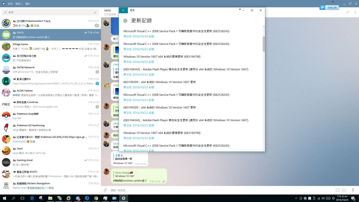Open the taskbar clock and calendar
This screenshot has height=202, width=359.
click(x=342, y=198)
